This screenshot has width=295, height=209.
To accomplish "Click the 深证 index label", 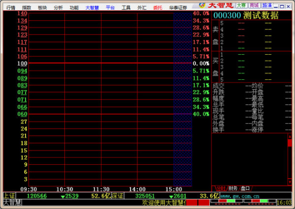I will coord(117,196).
